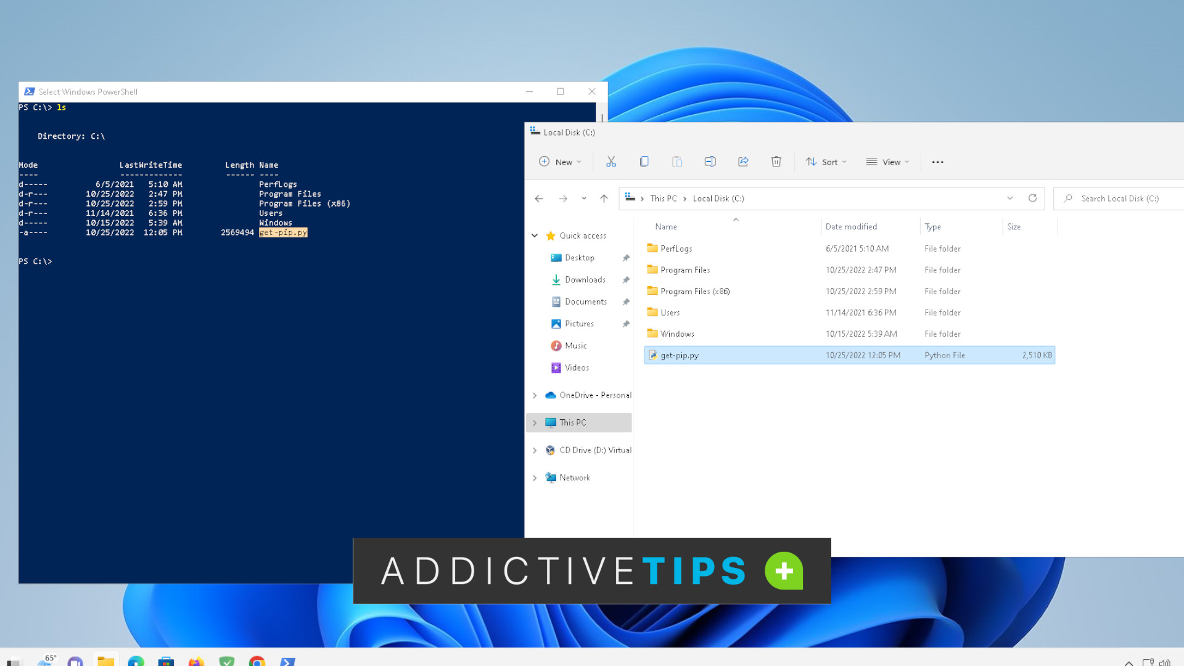
Task: Select This PC in the breadcrumb bar
Action: click(x=662, y=198)
